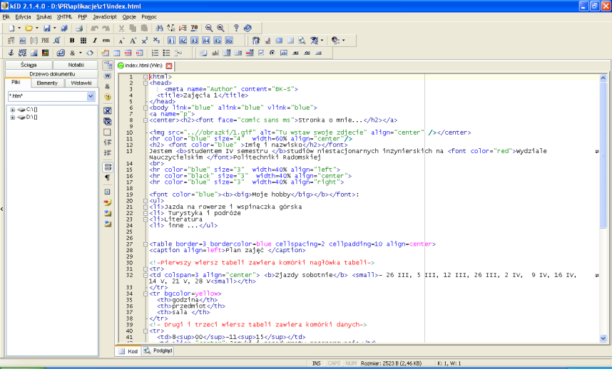612x369 pixels.
Task: Open the Plik menu
Action: 6,17
